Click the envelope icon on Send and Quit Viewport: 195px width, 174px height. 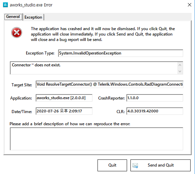click(135, 166)
